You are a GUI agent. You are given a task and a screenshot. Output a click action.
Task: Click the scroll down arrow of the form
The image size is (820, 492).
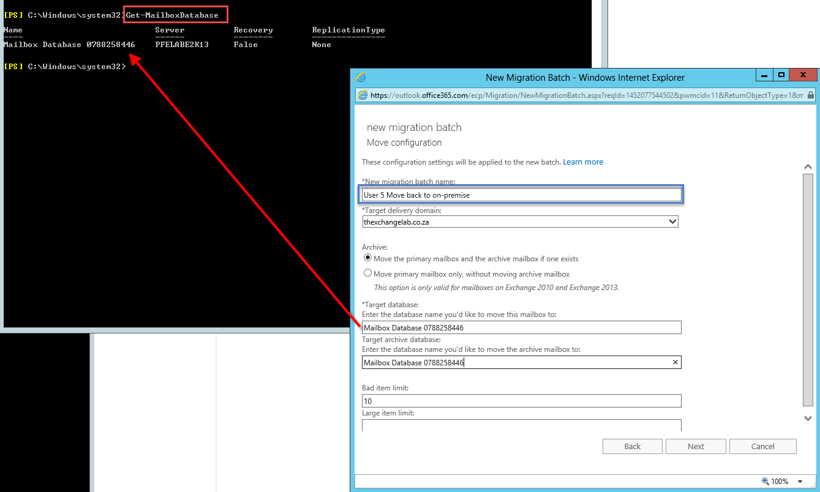pos(808,418)
